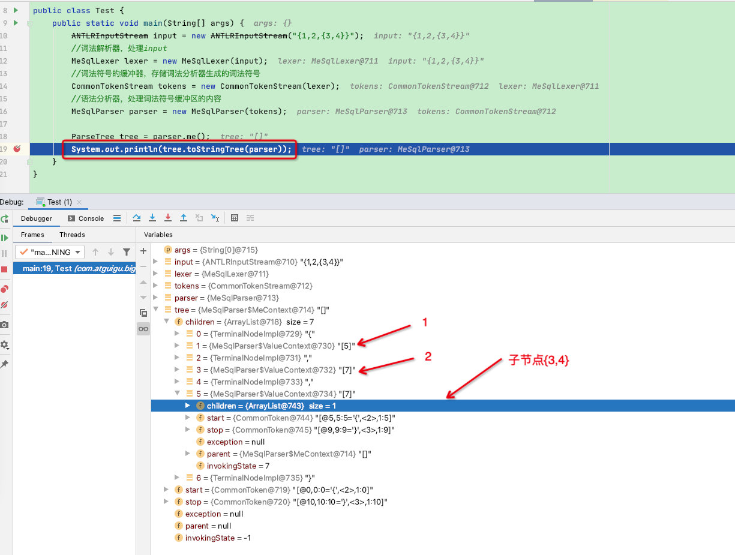This screenshot has width=735, height=555.
Task: Open Evaluate Expression calculator
Action: pos(235,218)
